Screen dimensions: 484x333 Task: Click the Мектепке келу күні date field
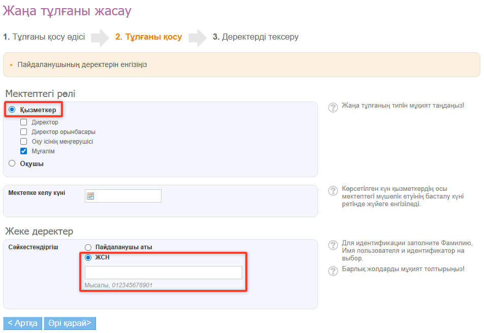click(x=128, y=196)
